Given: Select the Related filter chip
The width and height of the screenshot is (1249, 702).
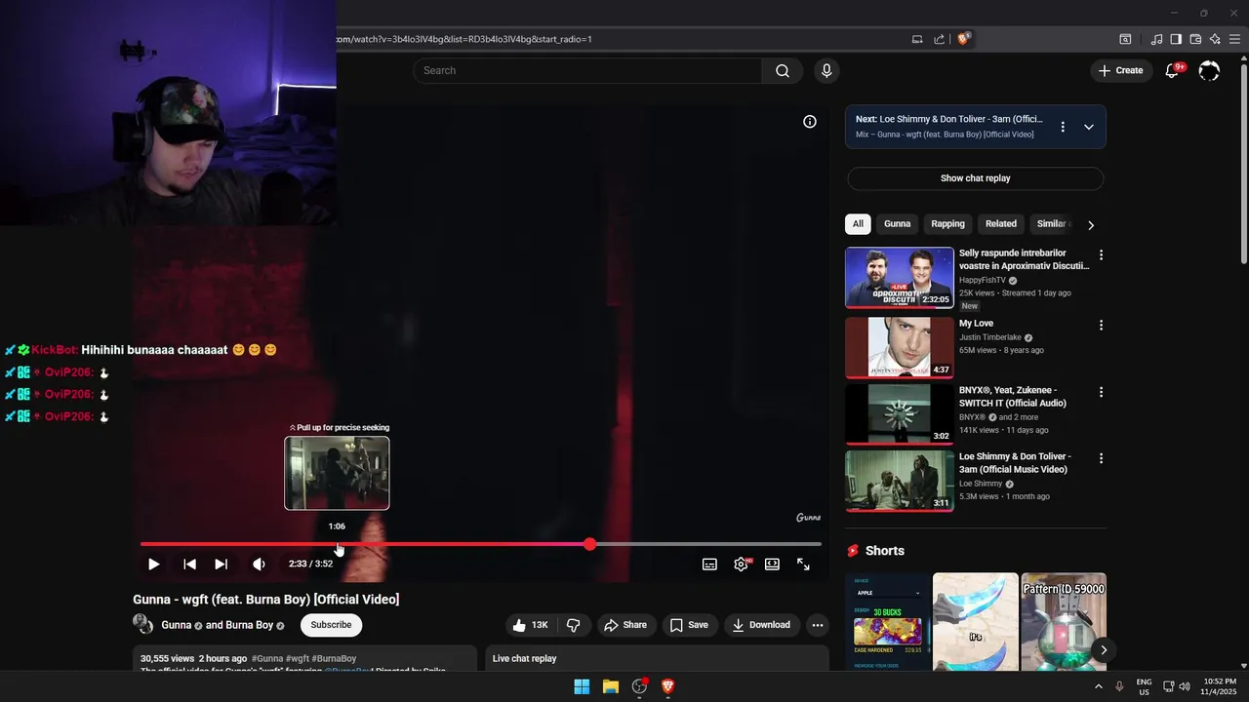Looking at the screenshot, I should point(1001,223).
